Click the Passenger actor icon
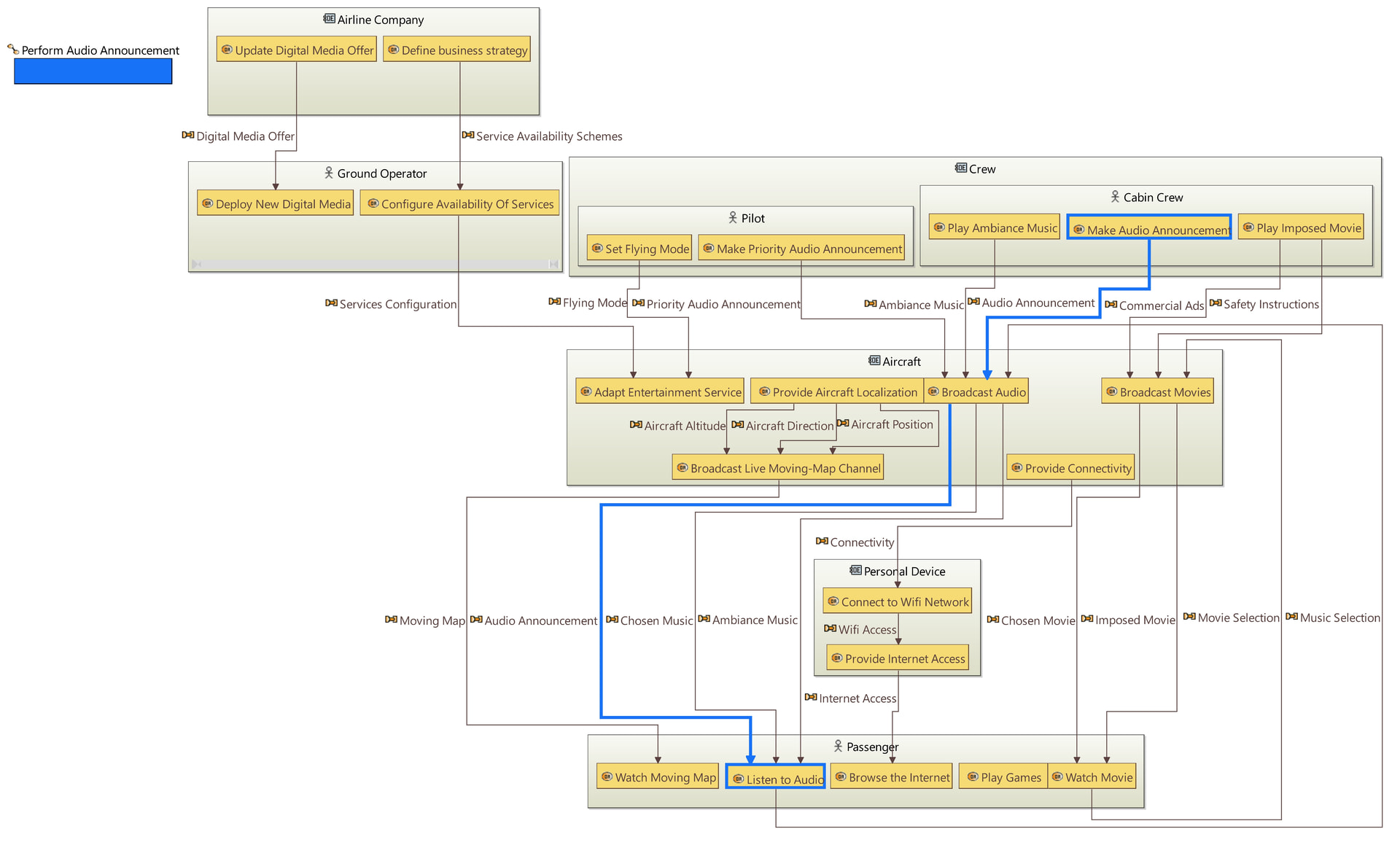 pyautogui.click(x=838, y=747)
